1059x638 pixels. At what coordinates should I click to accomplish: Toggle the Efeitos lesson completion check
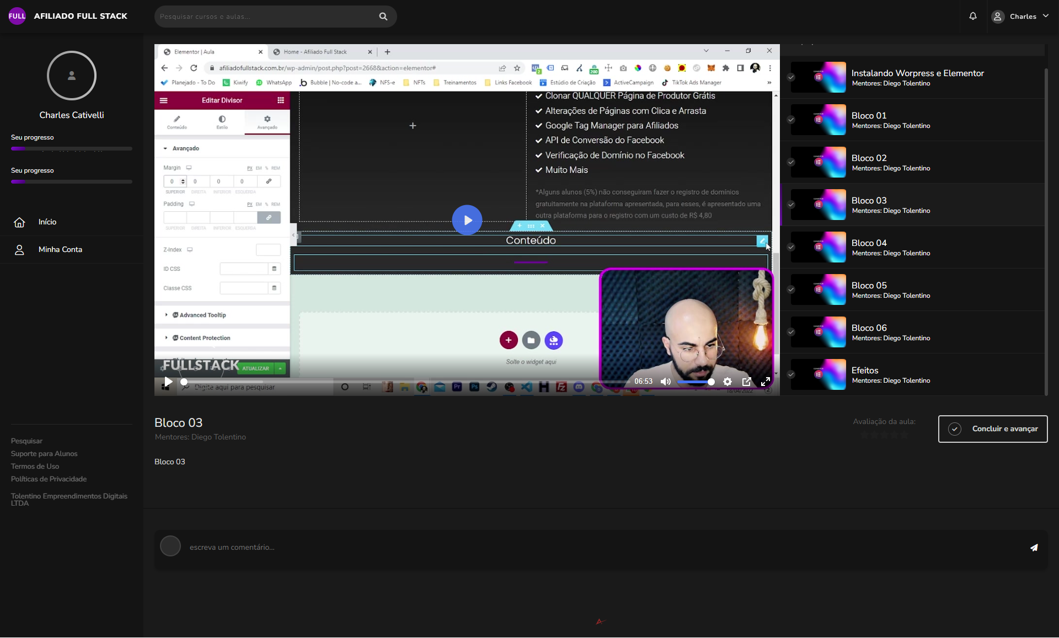791,374
